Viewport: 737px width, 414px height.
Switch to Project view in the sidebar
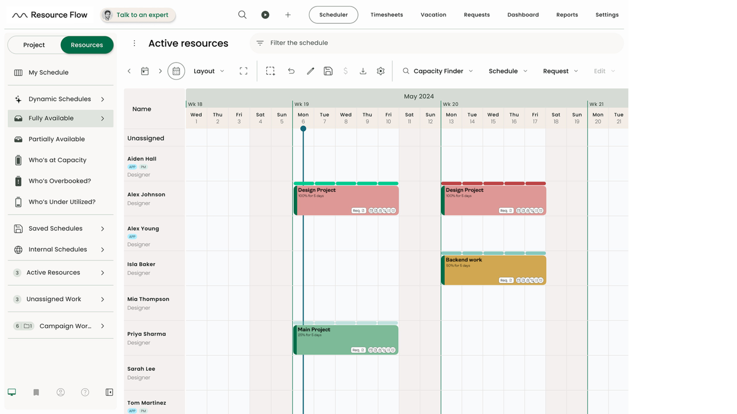click(x=34, y=45)
